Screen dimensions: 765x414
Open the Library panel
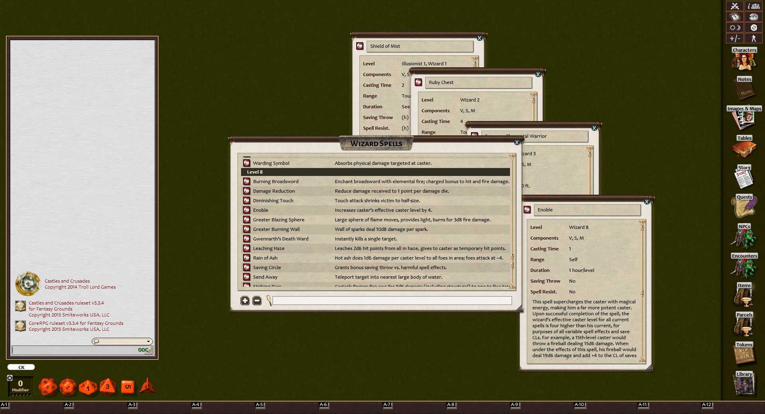(x=744, y=385)
